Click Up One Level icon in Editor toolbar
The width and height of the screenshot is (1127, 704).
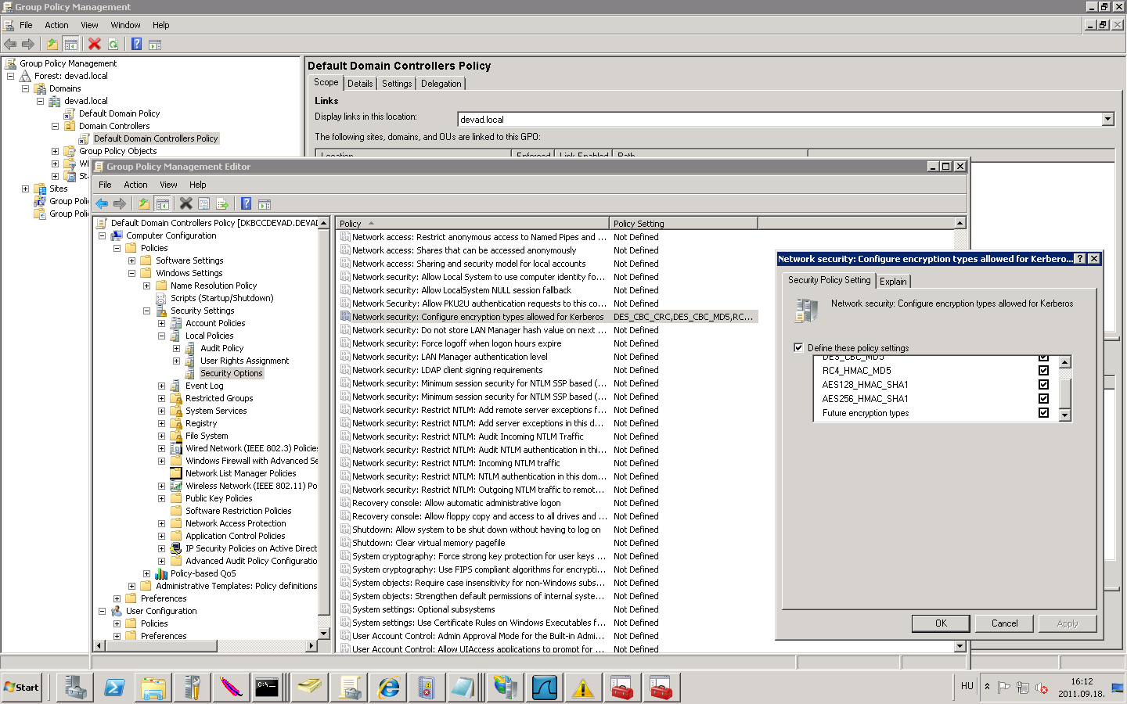click(144, 204)
